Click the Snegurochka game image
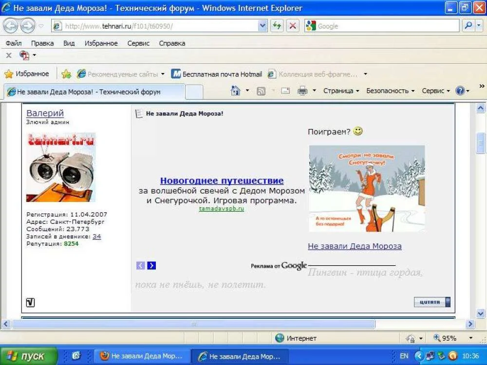Screen dimensions: 487x365 coord(367,188)
